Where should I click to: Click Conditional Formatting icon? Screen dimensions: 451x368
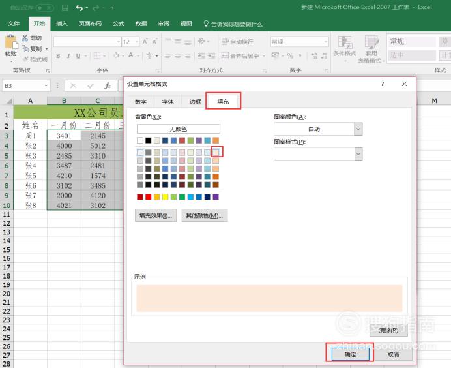345,42
